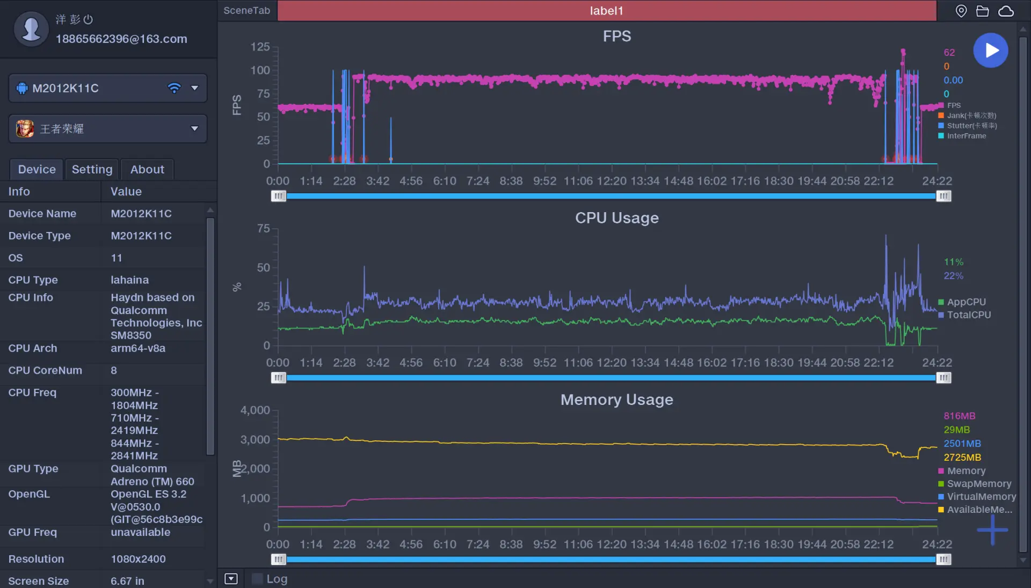Click the About tab

point(147,169)
